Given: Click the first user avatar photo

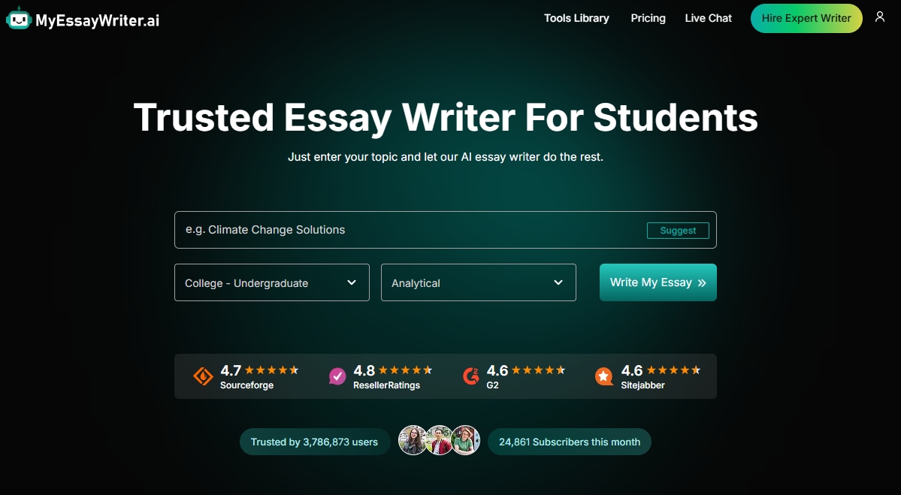Looking at the screenshot, I should pos(413,441).
